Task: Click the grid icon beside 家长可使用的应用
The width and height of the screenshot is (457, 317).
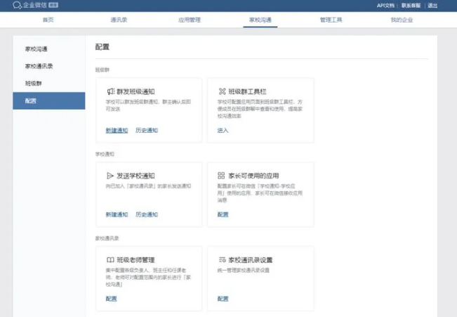Action: (x=221, y=176)
